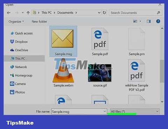
Task: Select the Sample.msg envelope file
Action: tap(63, 41)
